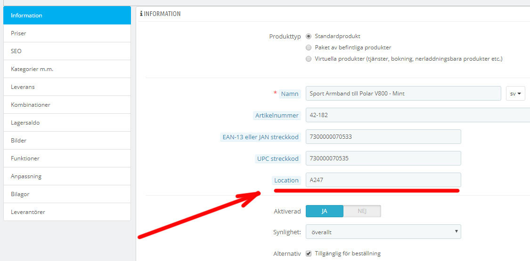Focus the Location input field
Viewport: 530px width, 261px height.
pos(383,180)
